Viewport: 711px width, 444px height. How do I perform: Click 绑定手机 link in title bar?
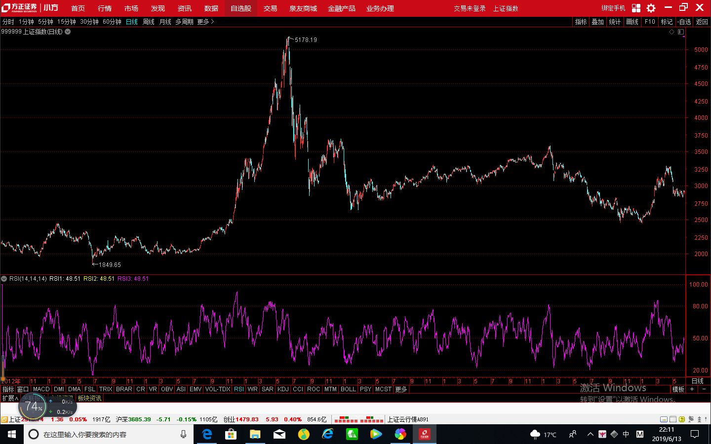pyautogui.click(x=613, y=8)
